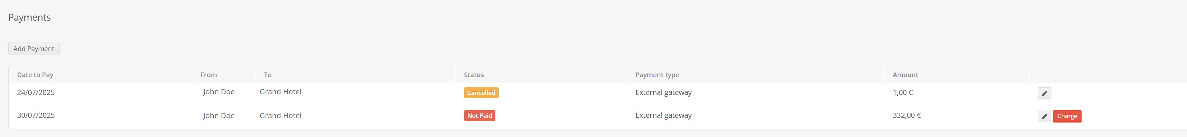
Task: Click Grand Hotel in the Not Paid row
Action: pos(280,116)
